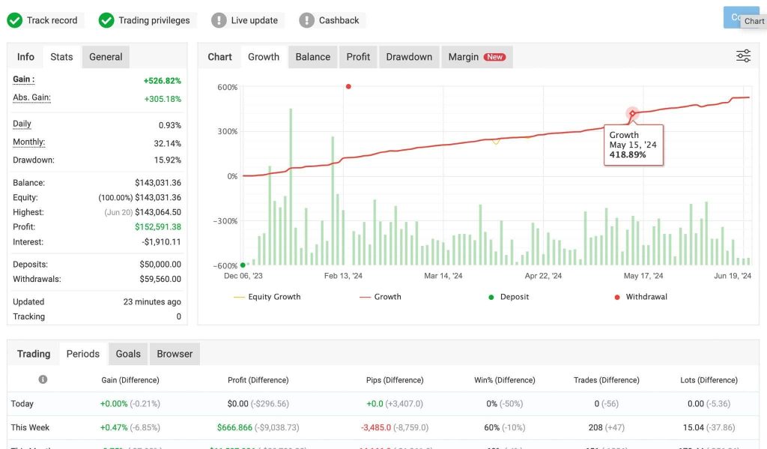Screen dimensions: 767x449
Task: Switch to the Periods tab
Action: (82, 354)
